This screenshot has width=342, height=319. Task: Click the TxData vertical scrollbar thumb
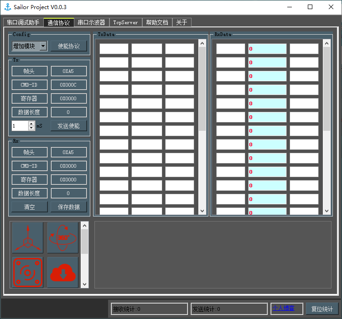pyautogui.click(x=202, y=89)
